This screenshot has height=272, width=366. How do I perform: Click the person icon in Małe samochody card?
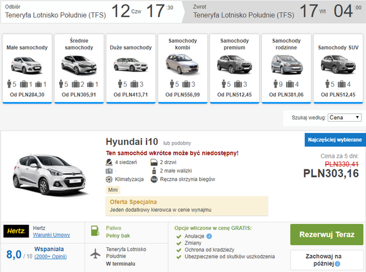10,84
